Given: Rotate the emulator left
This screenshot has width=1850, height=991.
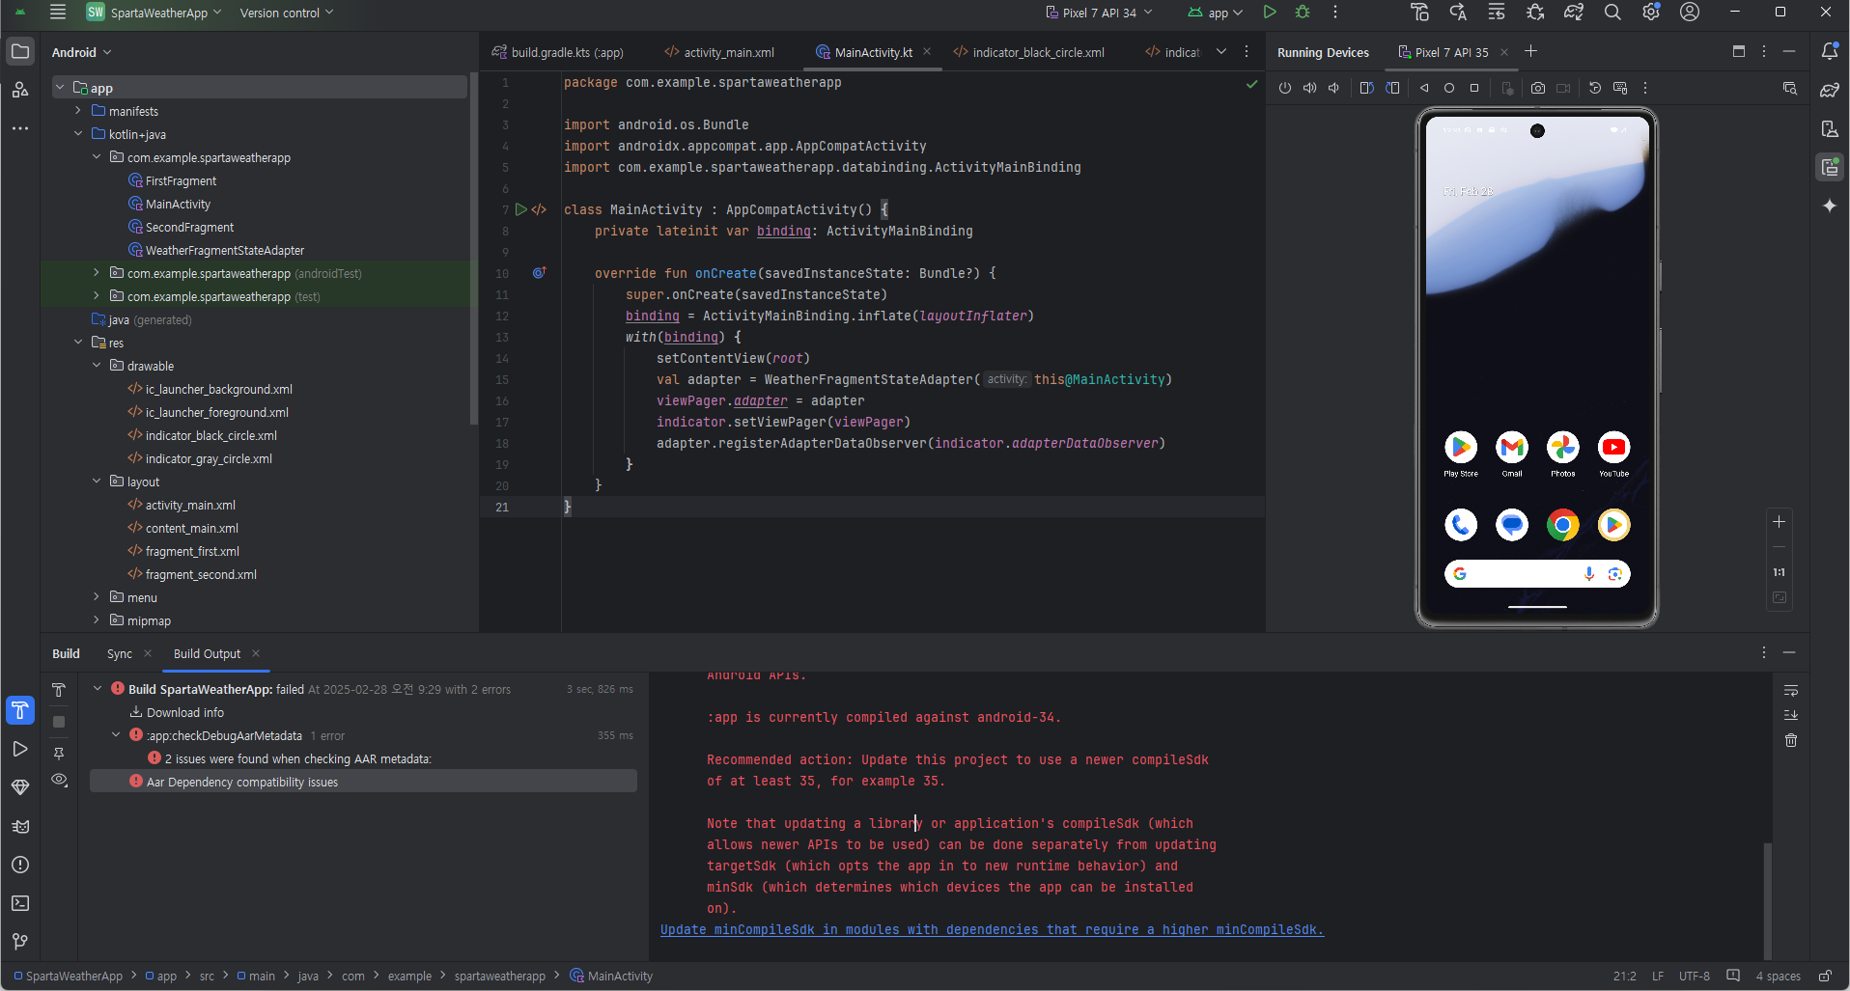Looking at the screenshot, I should 1366,88.
